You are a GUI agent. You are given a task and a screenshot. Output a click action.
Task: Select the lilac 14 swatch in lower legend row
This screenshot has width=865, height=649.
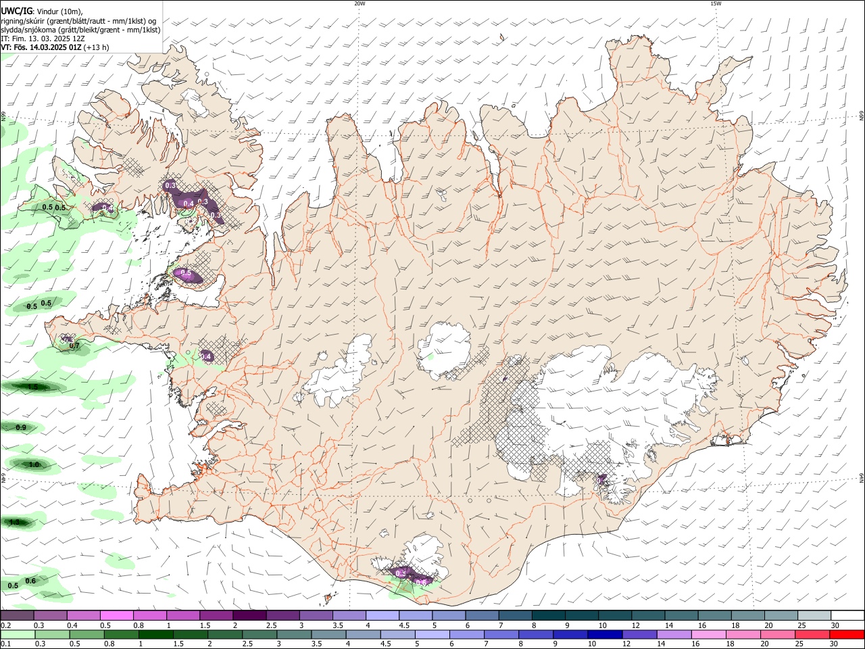(x=674, y=634)
